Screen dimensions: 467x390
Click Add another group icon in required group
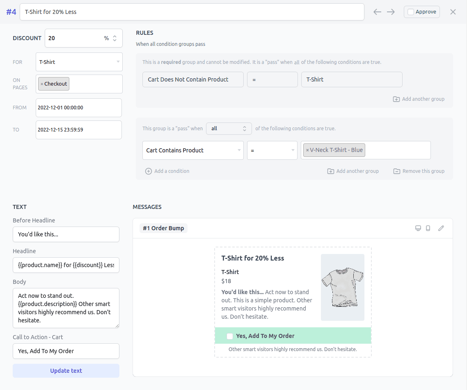pos(396,99)
